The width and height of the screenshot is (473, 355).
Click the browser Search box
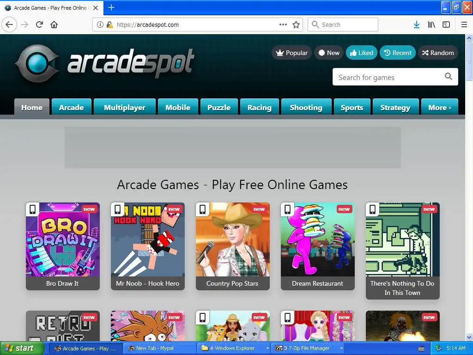(x=343, y=25)
